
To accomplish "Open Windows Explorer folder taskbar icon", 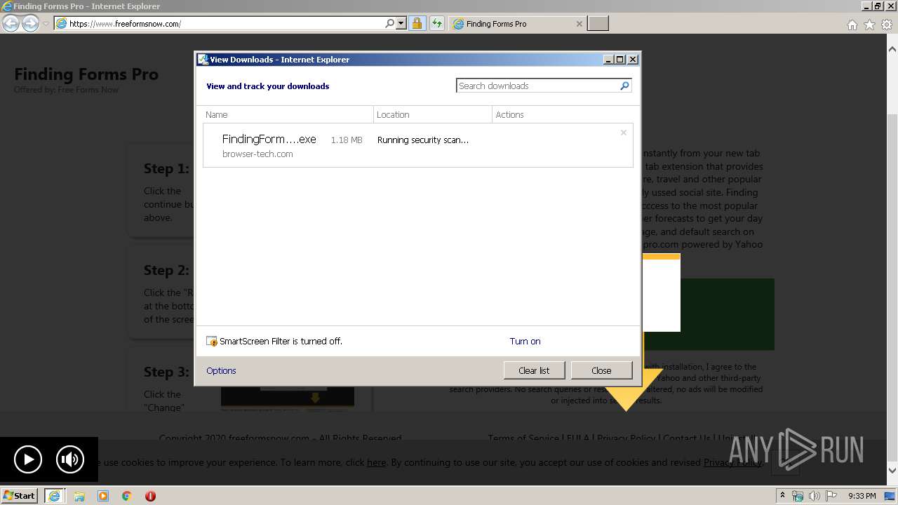I will pyautogui.click(x=79, y=496).
